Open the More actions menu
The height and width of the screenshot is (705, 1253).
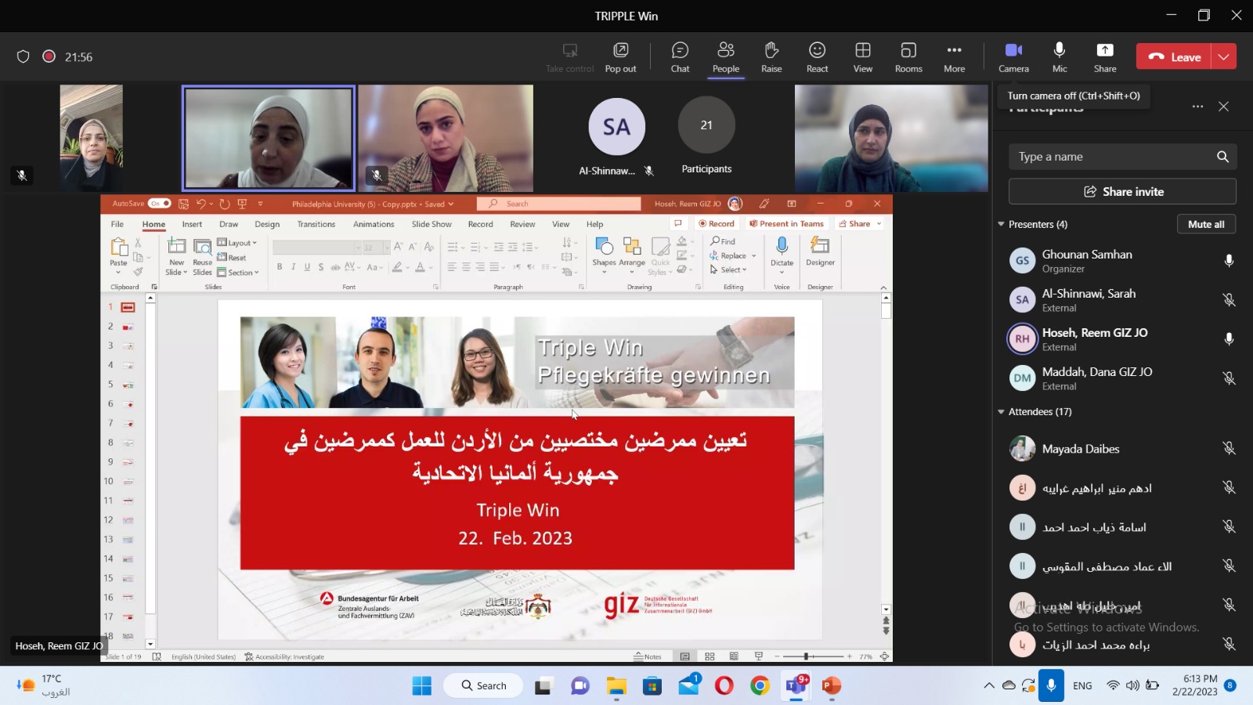[x=954, y=57]
